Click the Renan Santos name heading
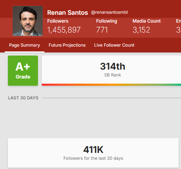The width and height of the screenshot is (181, 169). click(x=67, y=12)
